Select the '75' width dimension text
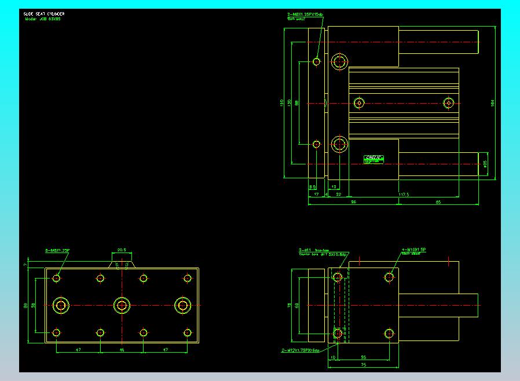Viewport: 520px width, 381px height. coord(364,364)
